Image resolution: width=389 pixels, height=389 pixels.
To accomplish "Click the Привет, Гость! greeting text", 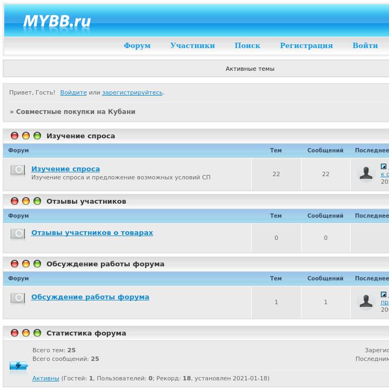I will click(x=32, y=92).
